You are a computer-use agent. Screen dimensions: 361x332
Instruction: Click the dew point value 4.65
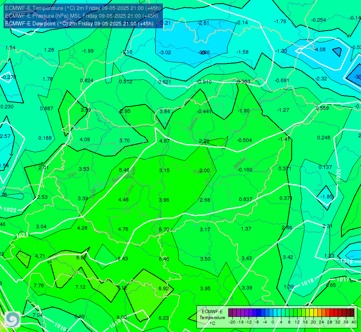pyautogui.click(x=331, y=285)
